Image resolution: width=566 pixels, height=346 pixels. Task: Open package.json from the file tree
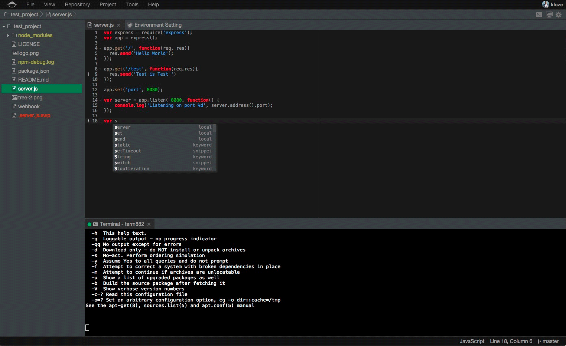click(33, 71)
